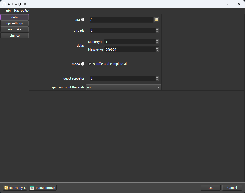Open the Файл menu
Viewport: 245px width, 193px height.
click(7, 11)
